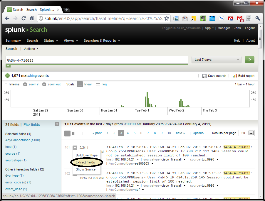Viewport: 265px width, 201px height.
Task: Set timeline scale to log
Action: 105,84
